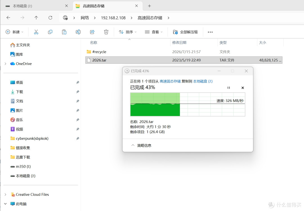Unpin cyberpunk(sbpkok) folder from quick access
Image resolution: width=304 pixels, height=211 pixels.
point(78,138)
